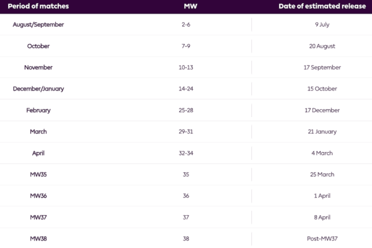Select the '9 July' release date

click(322, 24)
